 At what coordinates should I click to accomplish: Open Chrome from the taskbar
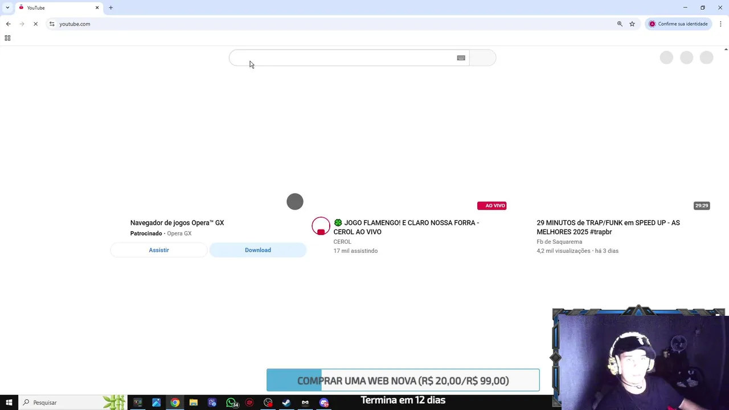tap(175, 403)
